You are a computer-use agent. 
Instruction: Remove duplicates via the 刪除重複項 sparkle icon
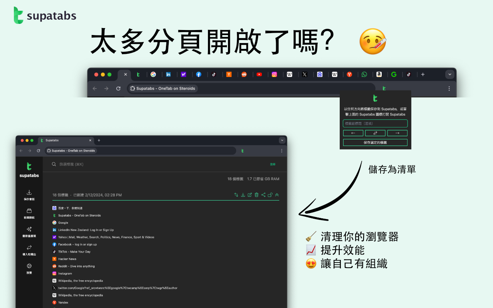pyautogui.click(x=29, y=231)
